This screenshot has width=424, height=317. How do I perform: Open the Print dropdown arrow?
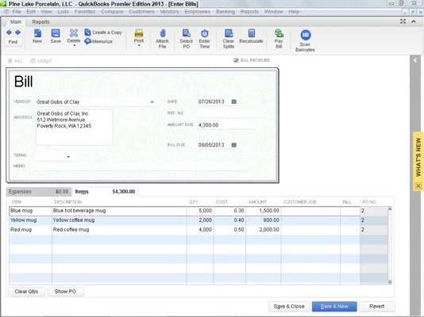[x=139, y=45]
